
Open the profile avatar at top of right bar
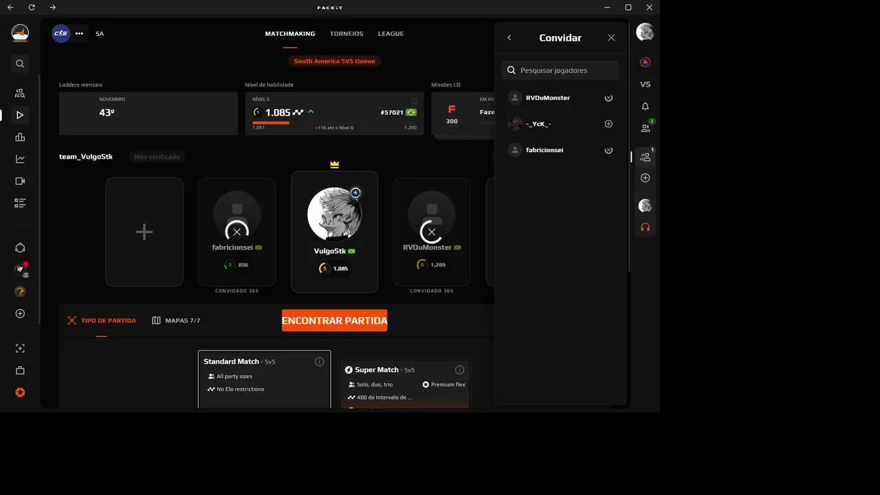point(645,32)
